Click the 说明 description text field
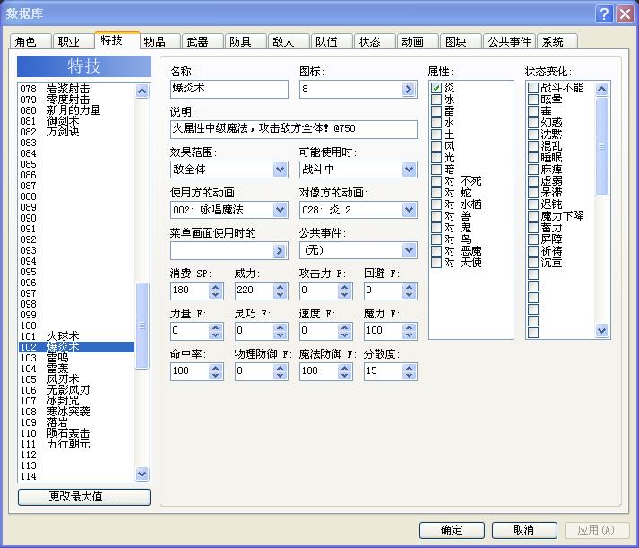The width and height of the screenshot is (639, 548). click(293, 129)
